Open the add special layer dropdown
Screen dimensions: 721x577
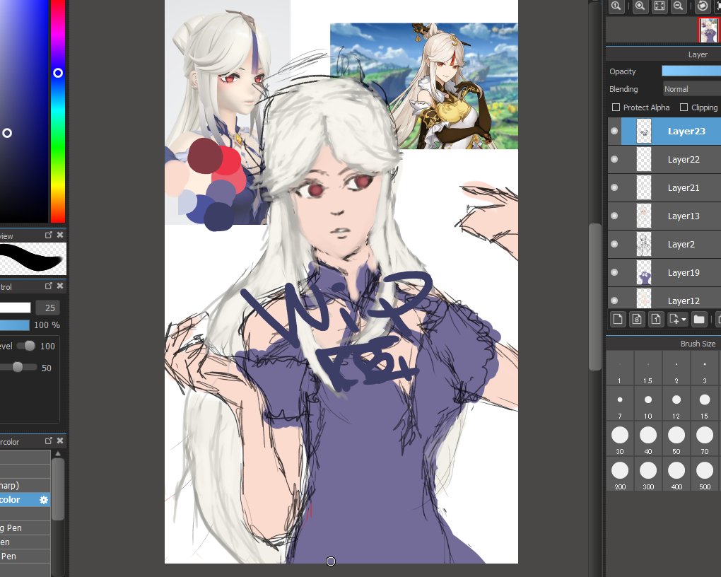pyautogui.click(x=678, y=319)
